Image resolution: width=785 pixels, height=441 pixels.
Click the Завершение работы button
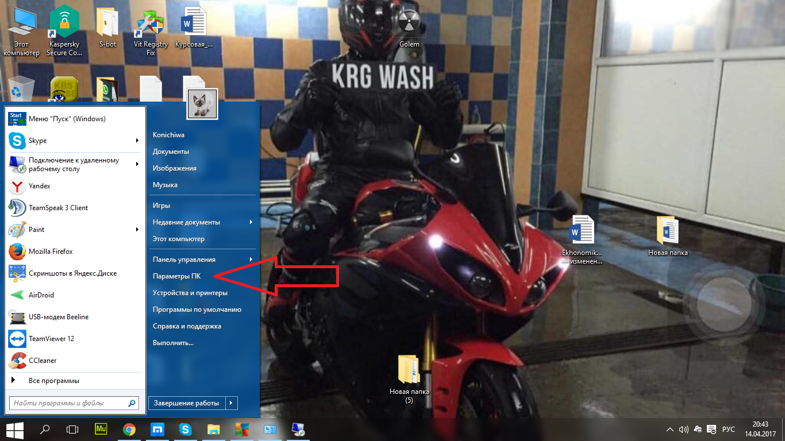click(x=187, y=403)
